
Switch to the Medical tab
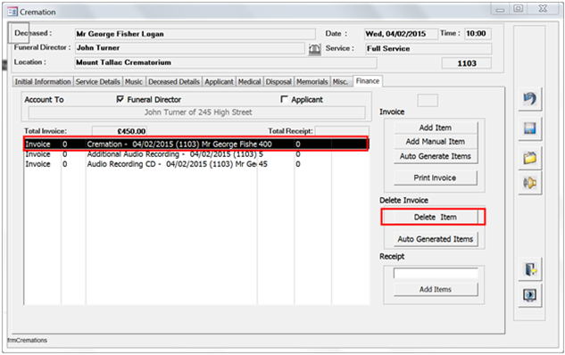coord(249,82)
